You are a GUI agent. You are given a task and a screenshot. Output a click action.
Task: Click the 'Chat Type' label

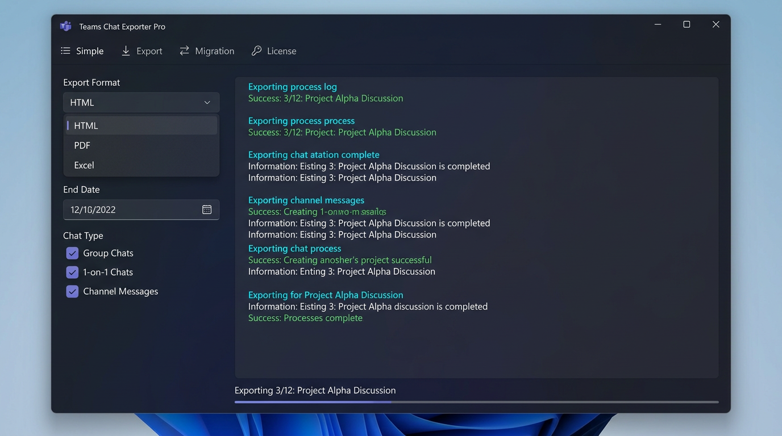(x=83, y=236)
